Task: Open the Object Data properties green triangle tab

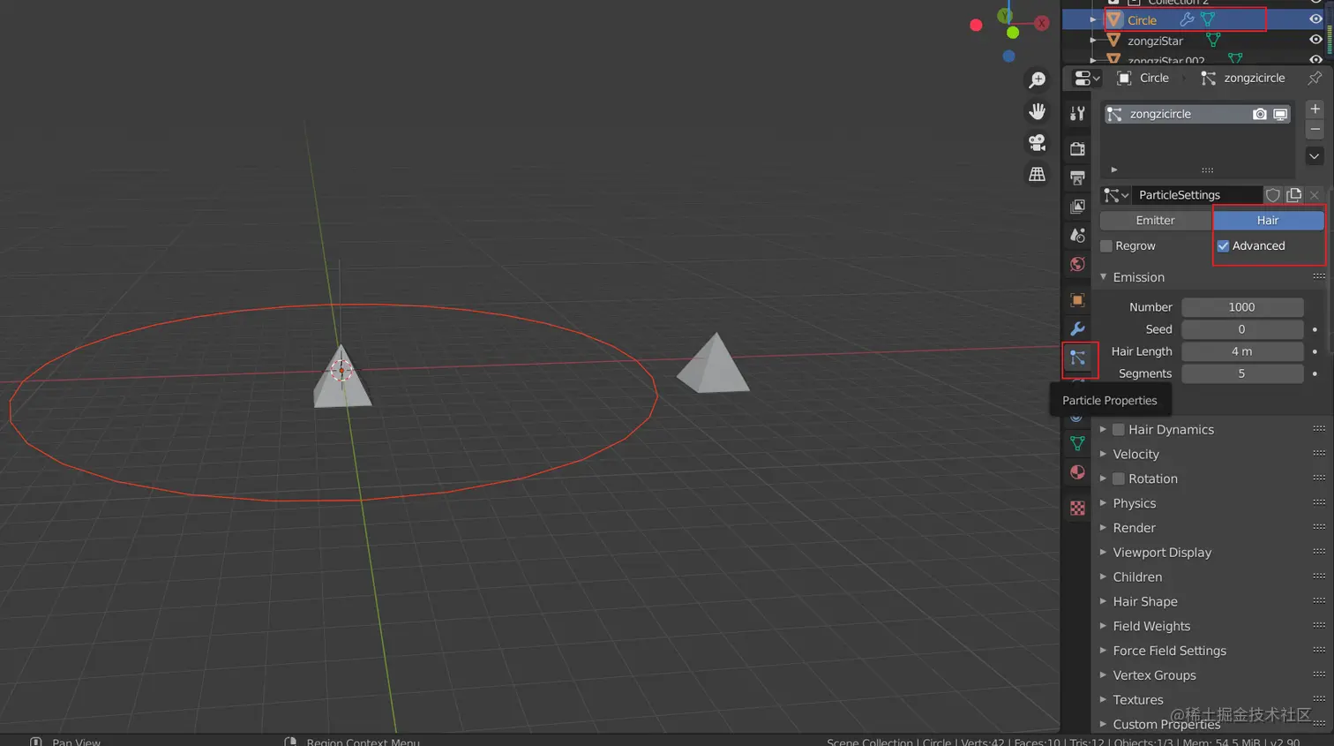Action: point(1077,443)
